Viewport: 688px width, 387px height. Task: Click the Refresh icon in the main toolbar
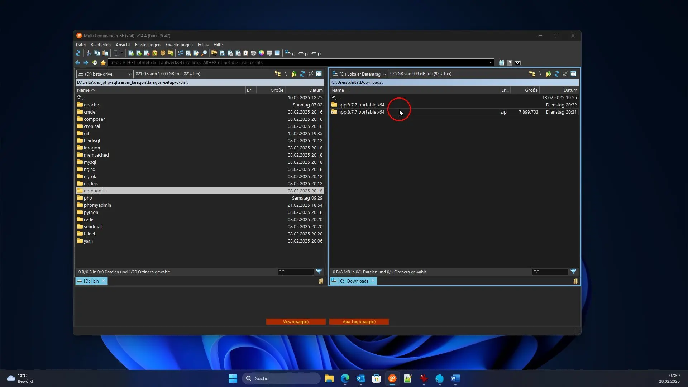pos(78,53)
